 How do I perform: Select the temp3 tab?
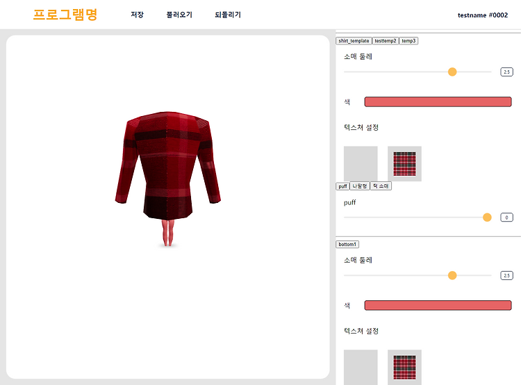point(408,41)
